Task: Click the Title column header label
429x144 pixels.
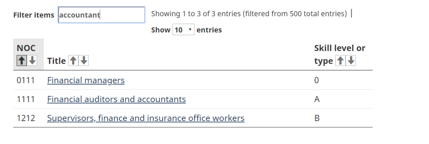Action: [56, 61]
